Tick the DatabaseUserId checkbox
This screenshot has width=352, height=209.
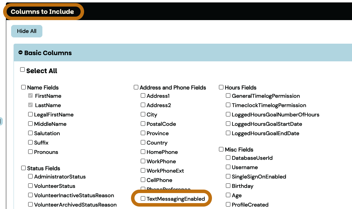coord(228,158)
